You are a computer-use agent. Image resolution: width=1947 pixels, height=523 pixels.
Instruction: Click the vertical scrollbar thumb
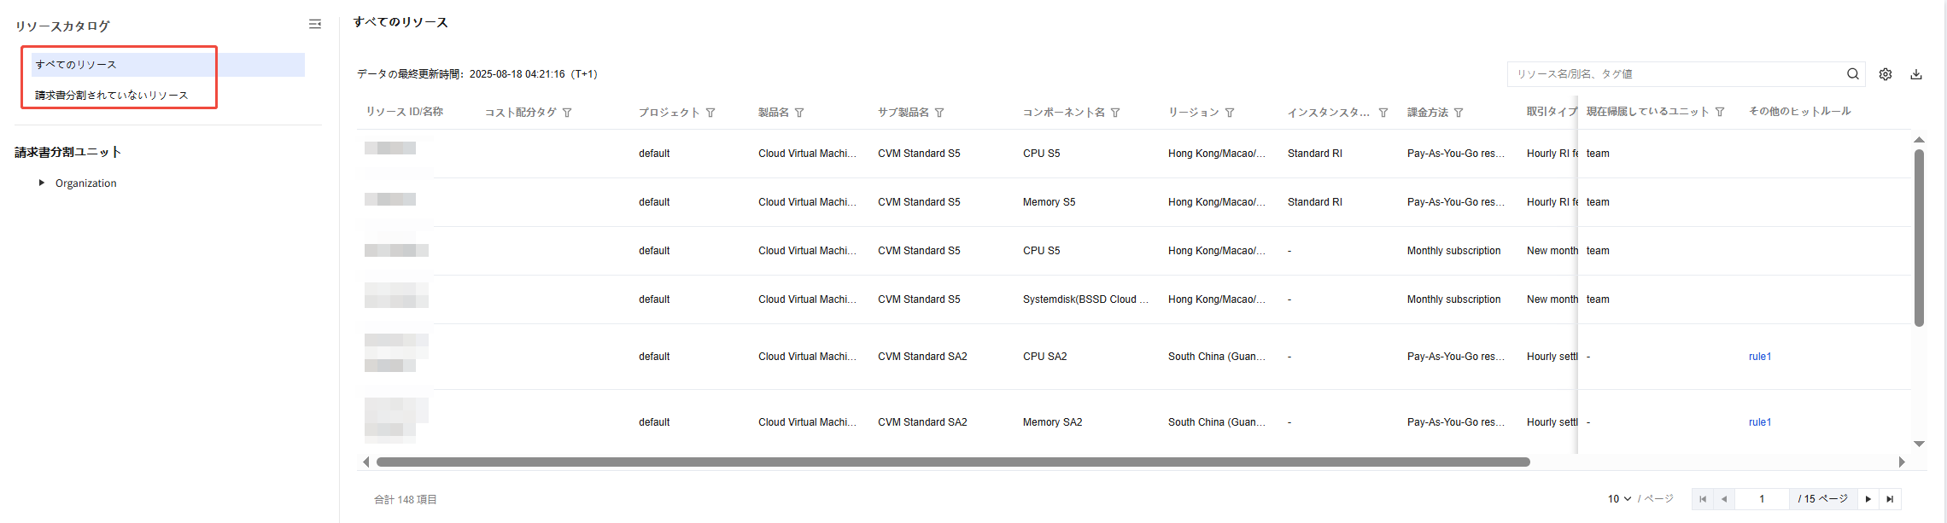pos(1919,238)
